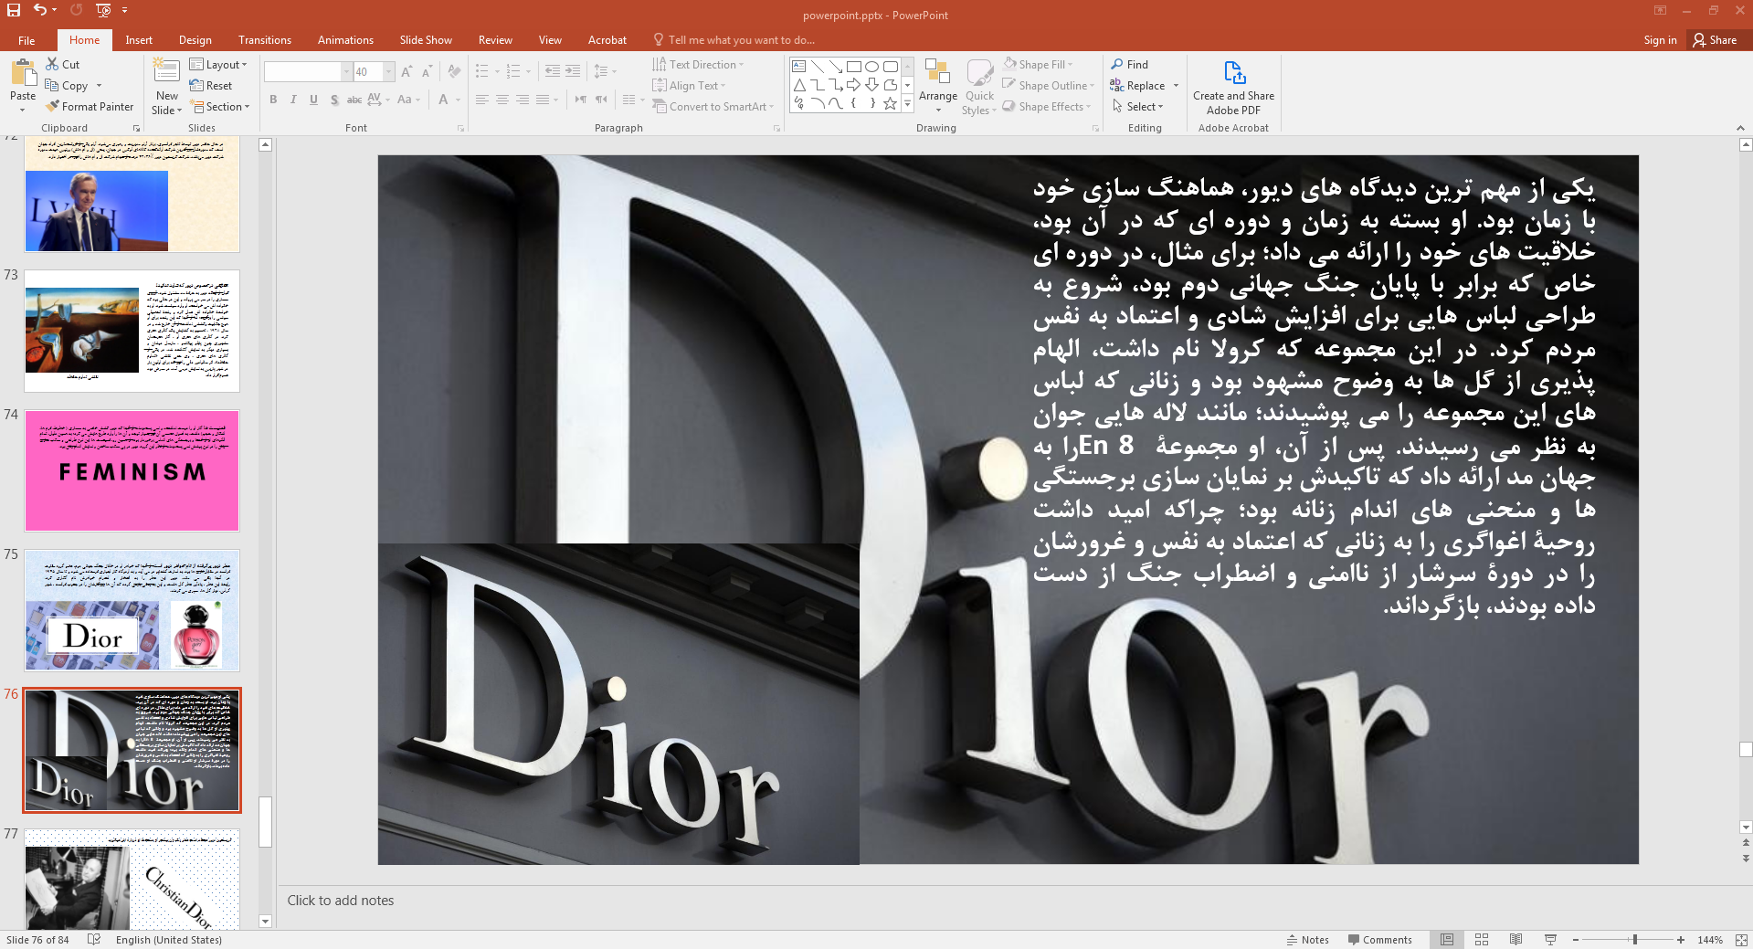Image resolution: width=1753 pixels, height=949 pixels.
Task: Open Reading View from status bar
Action: (1515, 940)
